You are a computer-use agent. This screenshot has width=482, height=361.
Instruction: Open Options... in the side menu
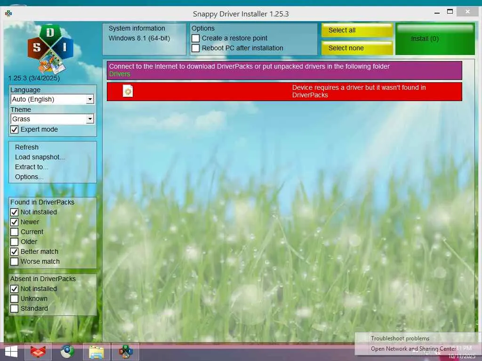tap(29, 177)
